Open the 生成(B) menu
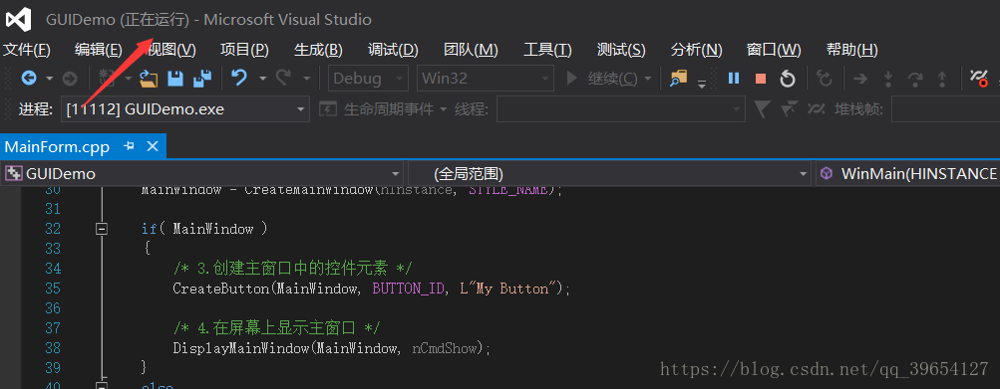The width and height of the screenshot is (1000, 389). coord(318,50)
